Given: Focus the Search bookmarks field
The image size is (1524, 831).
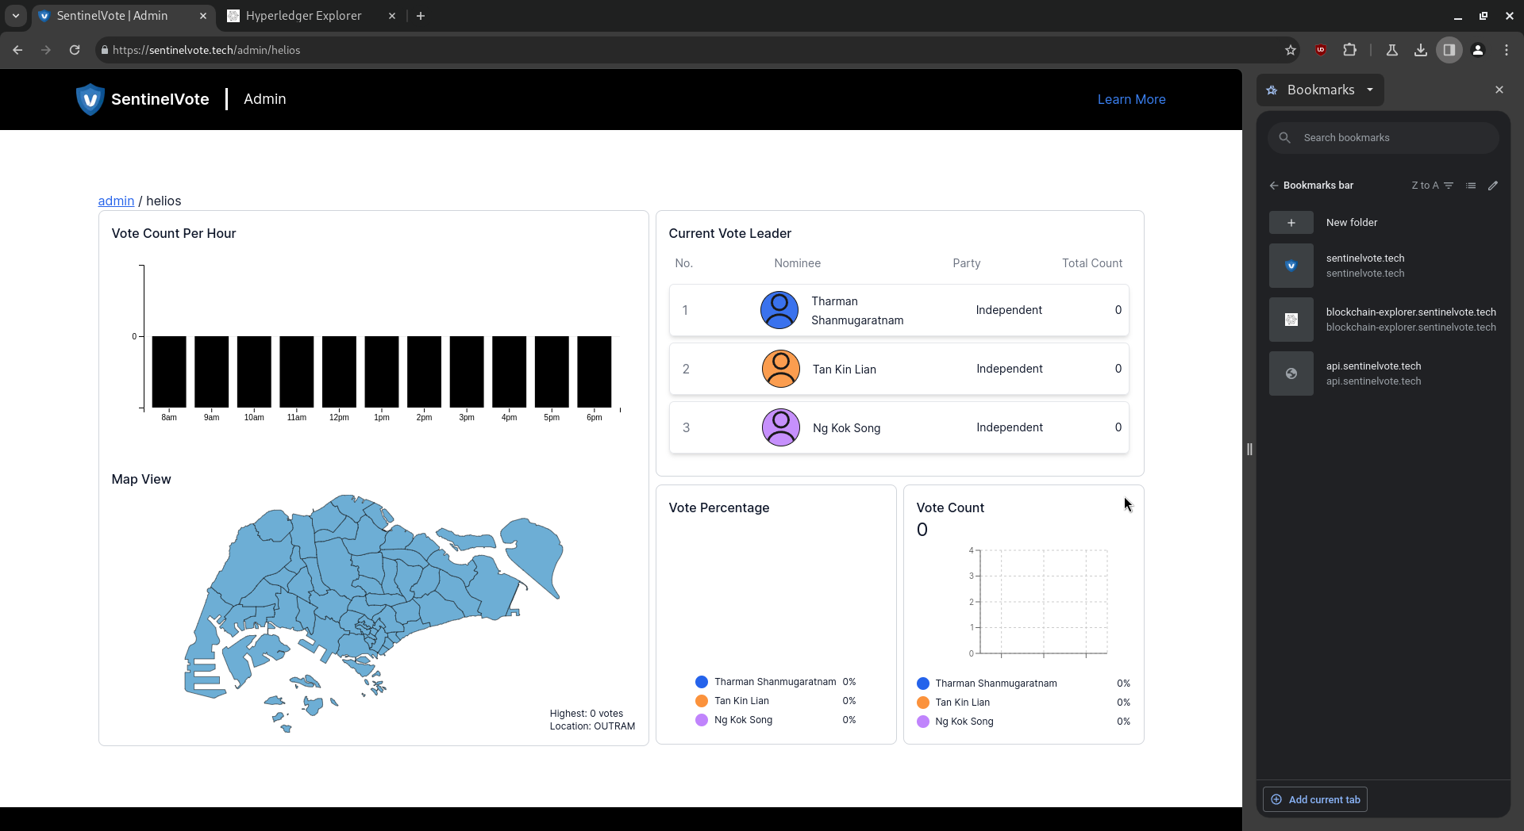Looking at the screenshot, I should [x=1383, y=138].
